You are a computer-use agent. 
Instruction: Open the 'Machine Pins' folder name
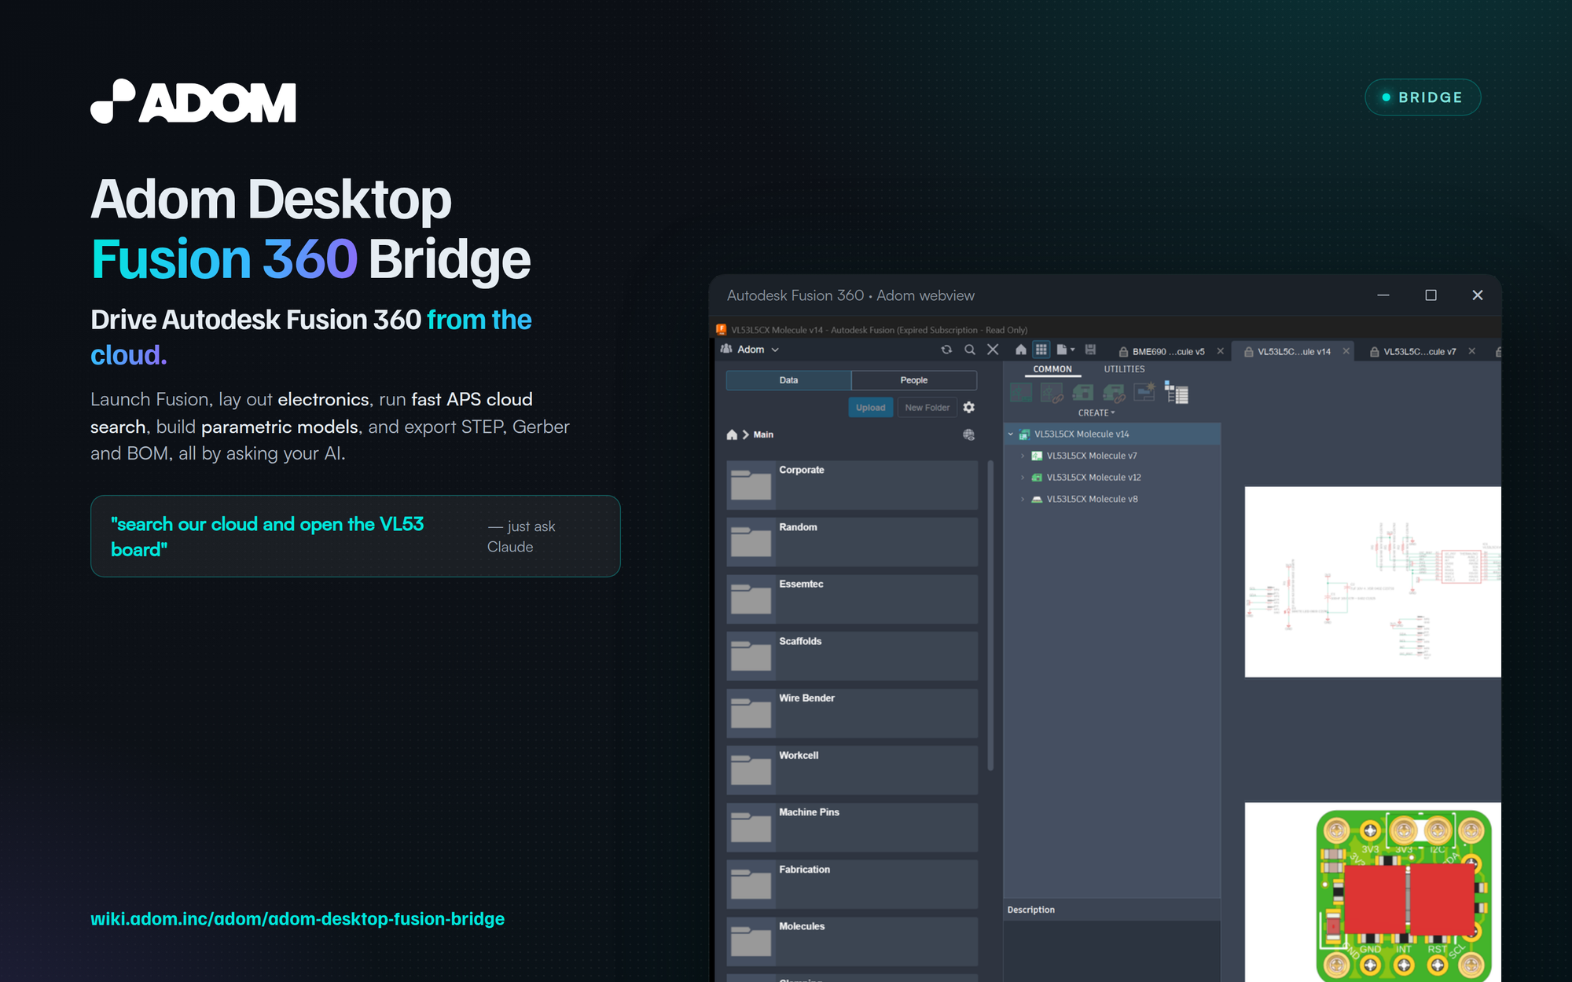tap(809, 812)
